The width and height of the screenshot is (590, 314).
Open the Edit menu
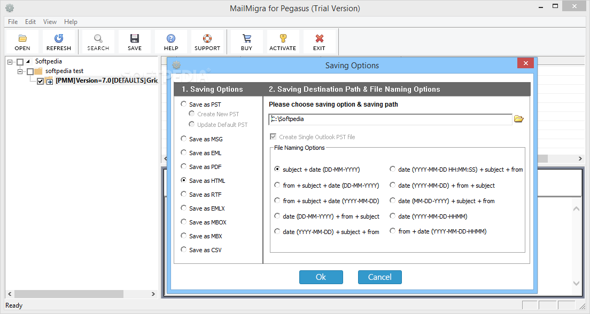click(30, 22)
